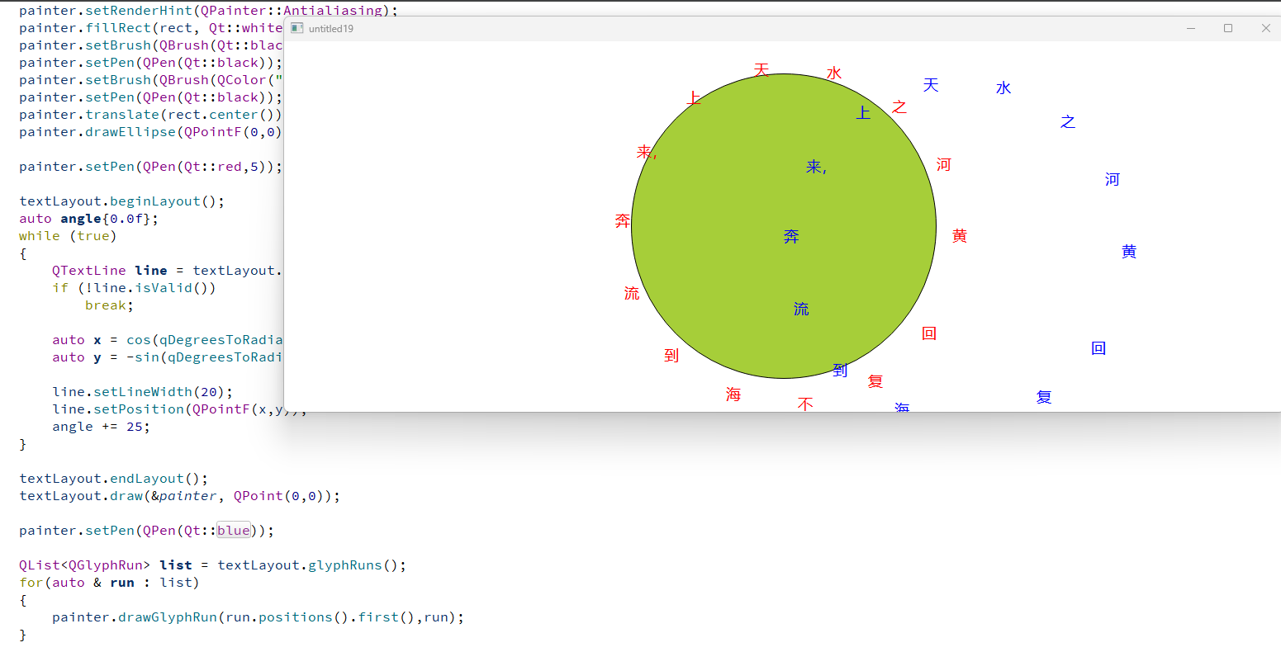Click the 'angle += 25;' code line
The height and width of the screenshot is (652, 1281).
pyautogui.click(x=101, y=427)
